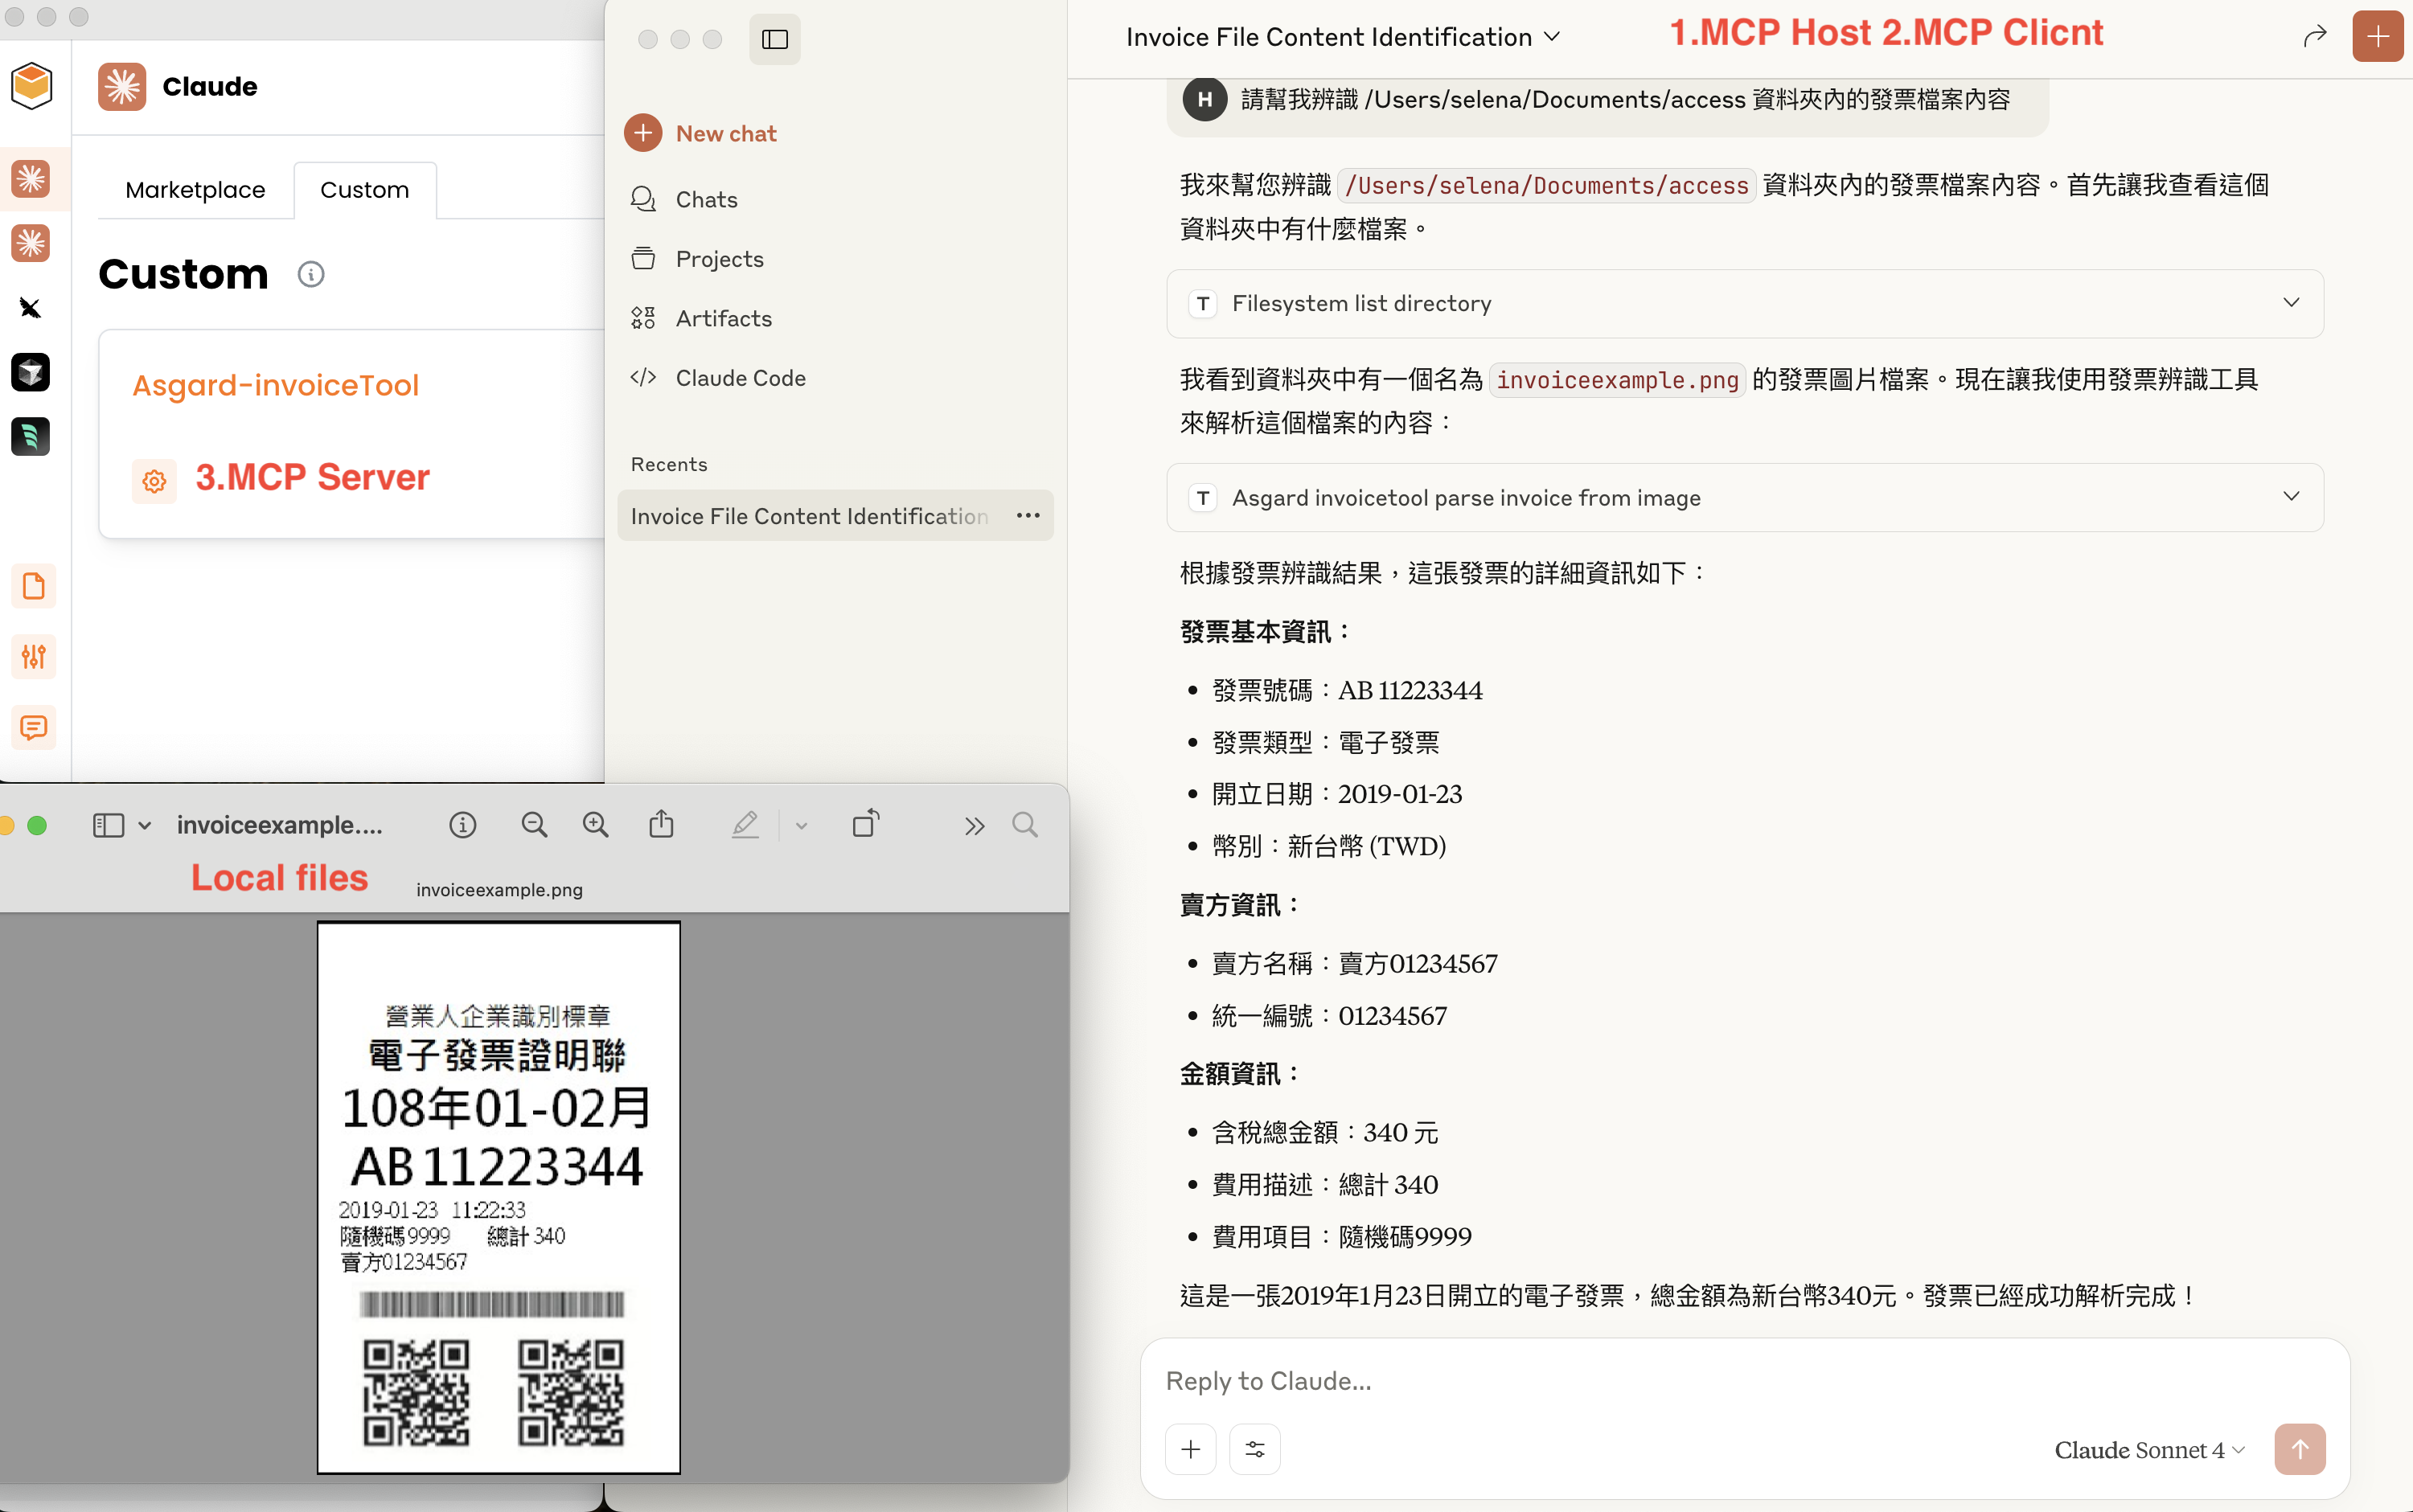2413x1512 pixels.
Task: Zoom in on the invoice image in Preview
Action: click(595, 825)
